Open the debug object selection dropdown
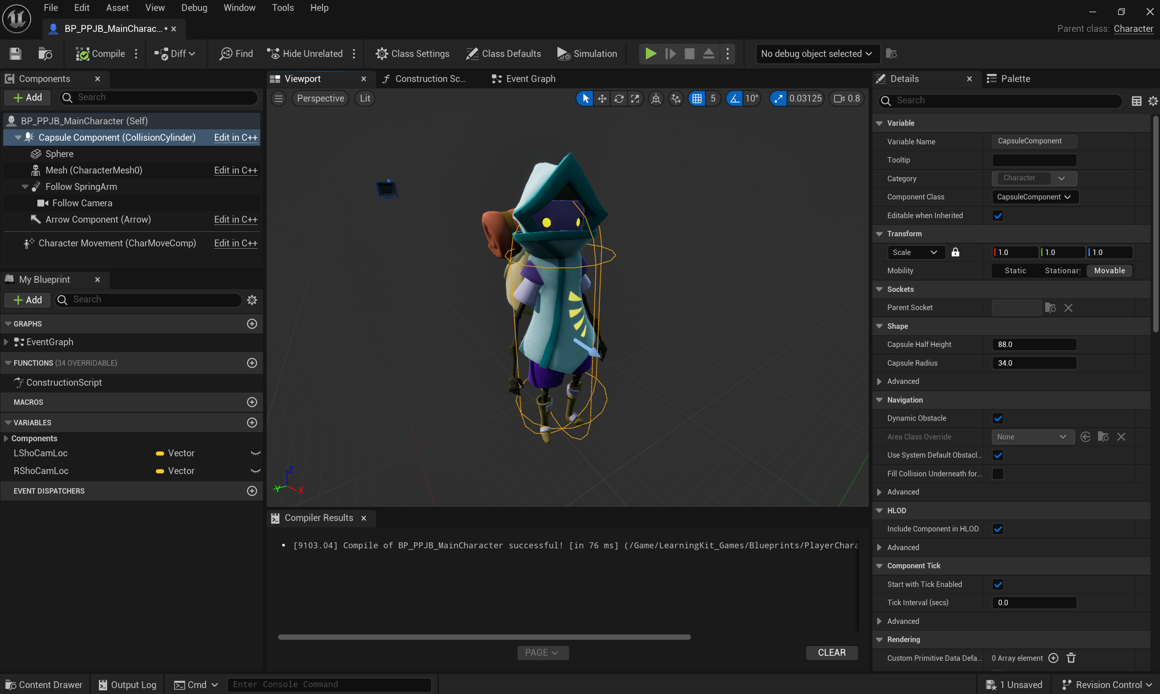 816,54
